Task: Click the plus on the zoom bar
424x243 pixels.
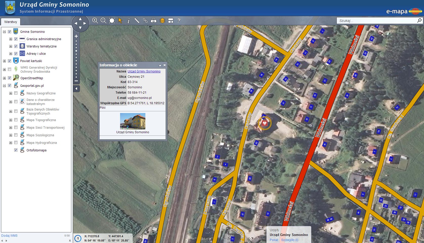Action: [x=76, y=36]
